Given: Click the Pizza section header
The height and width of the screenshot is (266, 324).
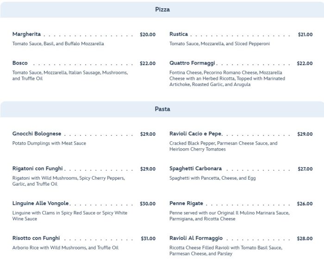Looking at the screenshot, I should tap(162, 10).
